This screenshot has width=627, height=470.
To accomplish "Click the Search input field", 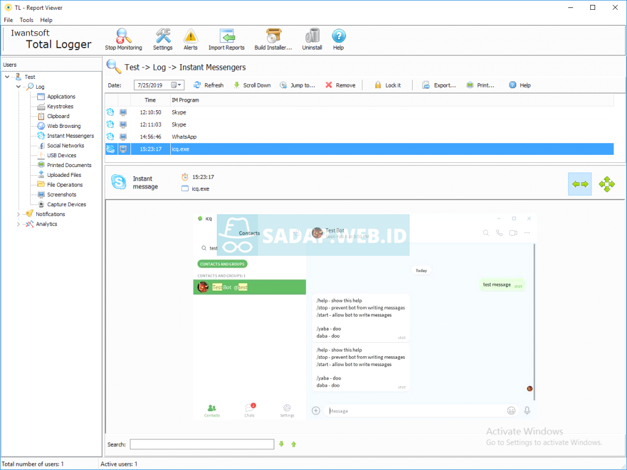I will click(x=202, y=444).
